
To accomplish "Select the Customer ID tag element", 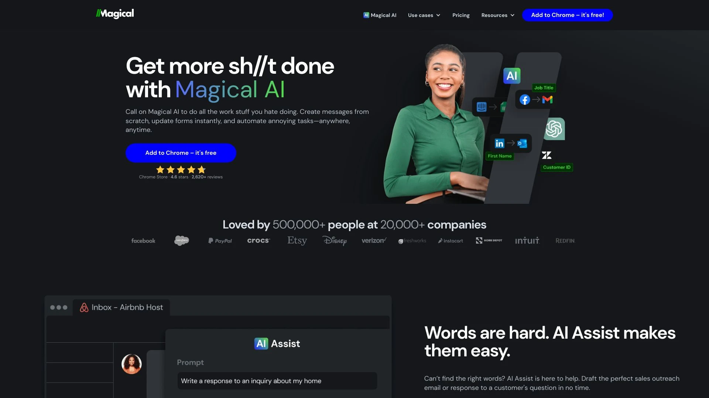I will [555, 167].
